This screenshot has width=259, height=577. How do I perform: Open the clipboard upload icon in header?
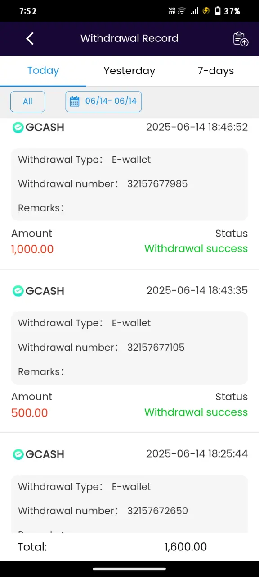point(241,39)
